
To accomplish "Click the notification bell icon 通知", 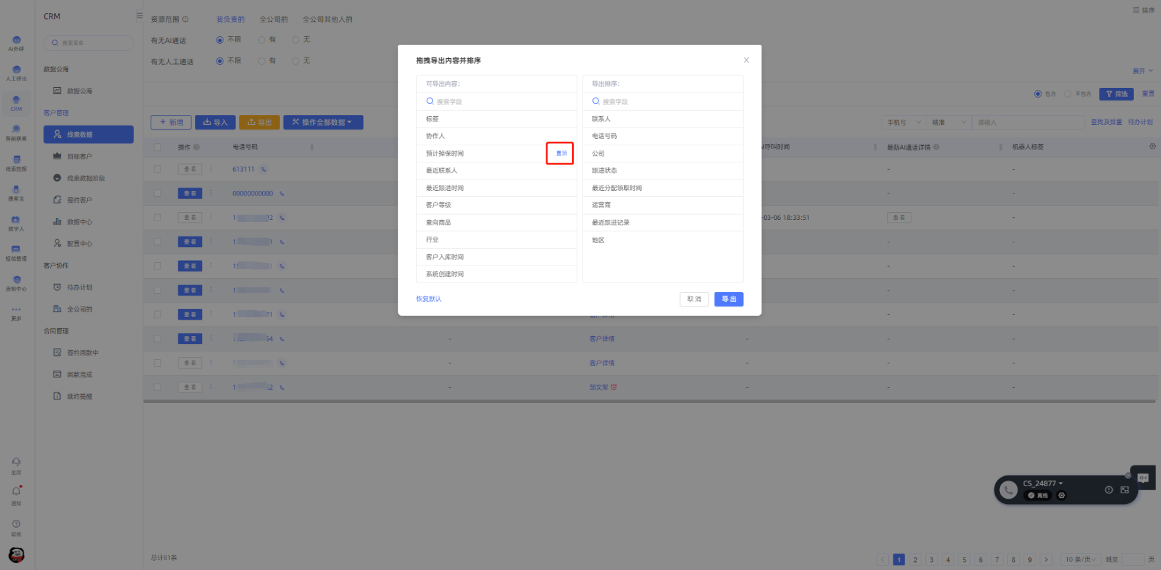I will [17, 493].
